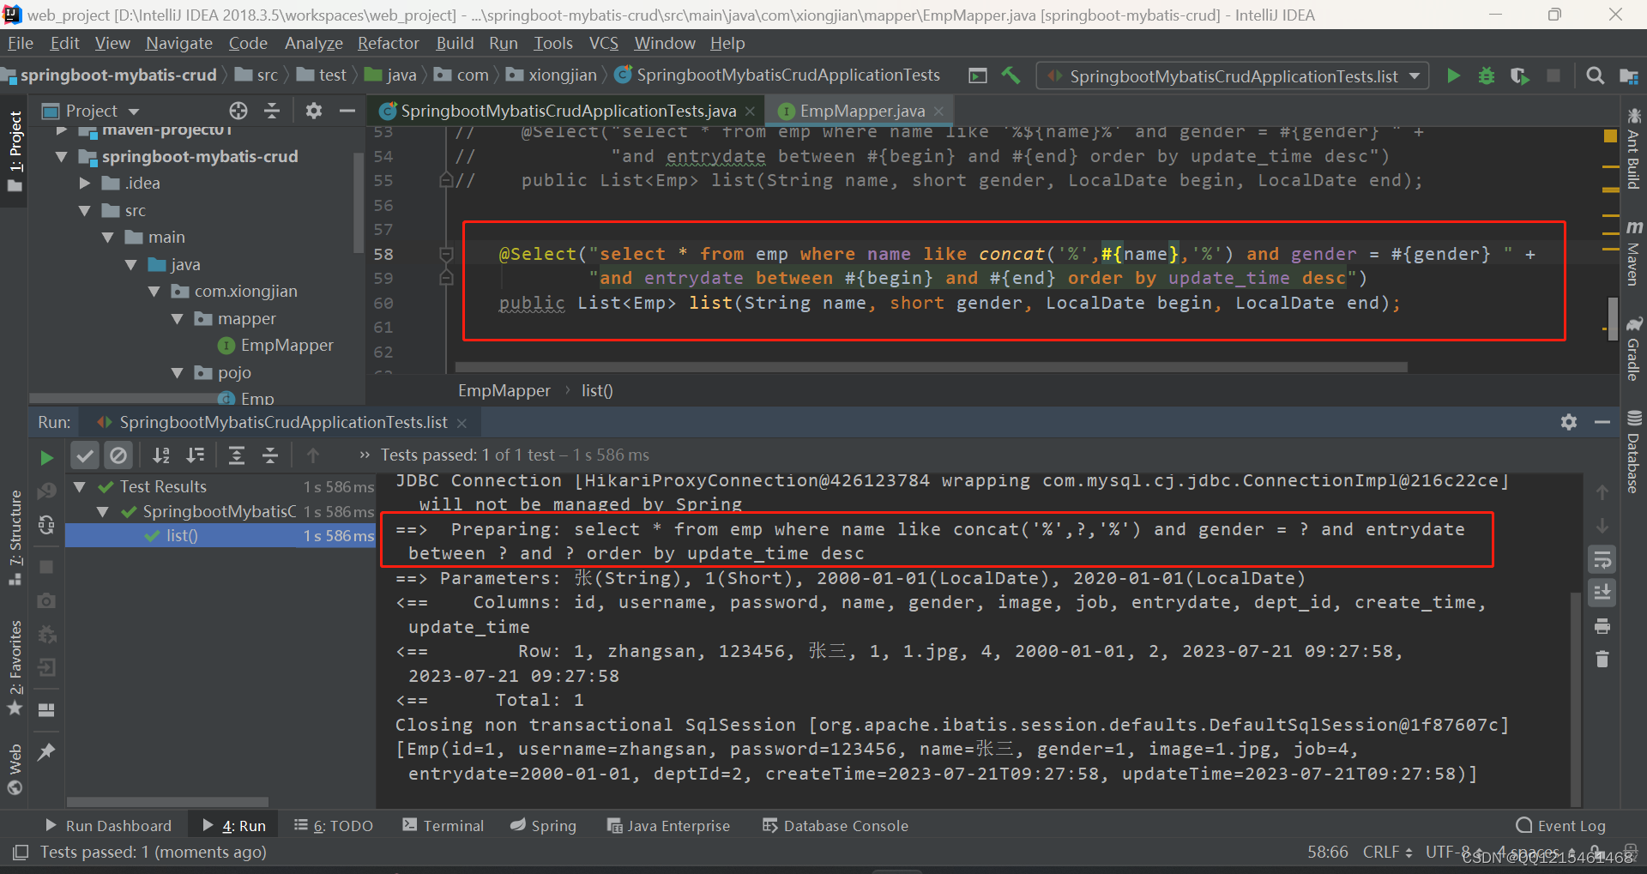Image resolution: width=1647 pixels, height=874 pixels.
Task: Toggle soft-wrap in console output
Action: (x=1602, y=560)
